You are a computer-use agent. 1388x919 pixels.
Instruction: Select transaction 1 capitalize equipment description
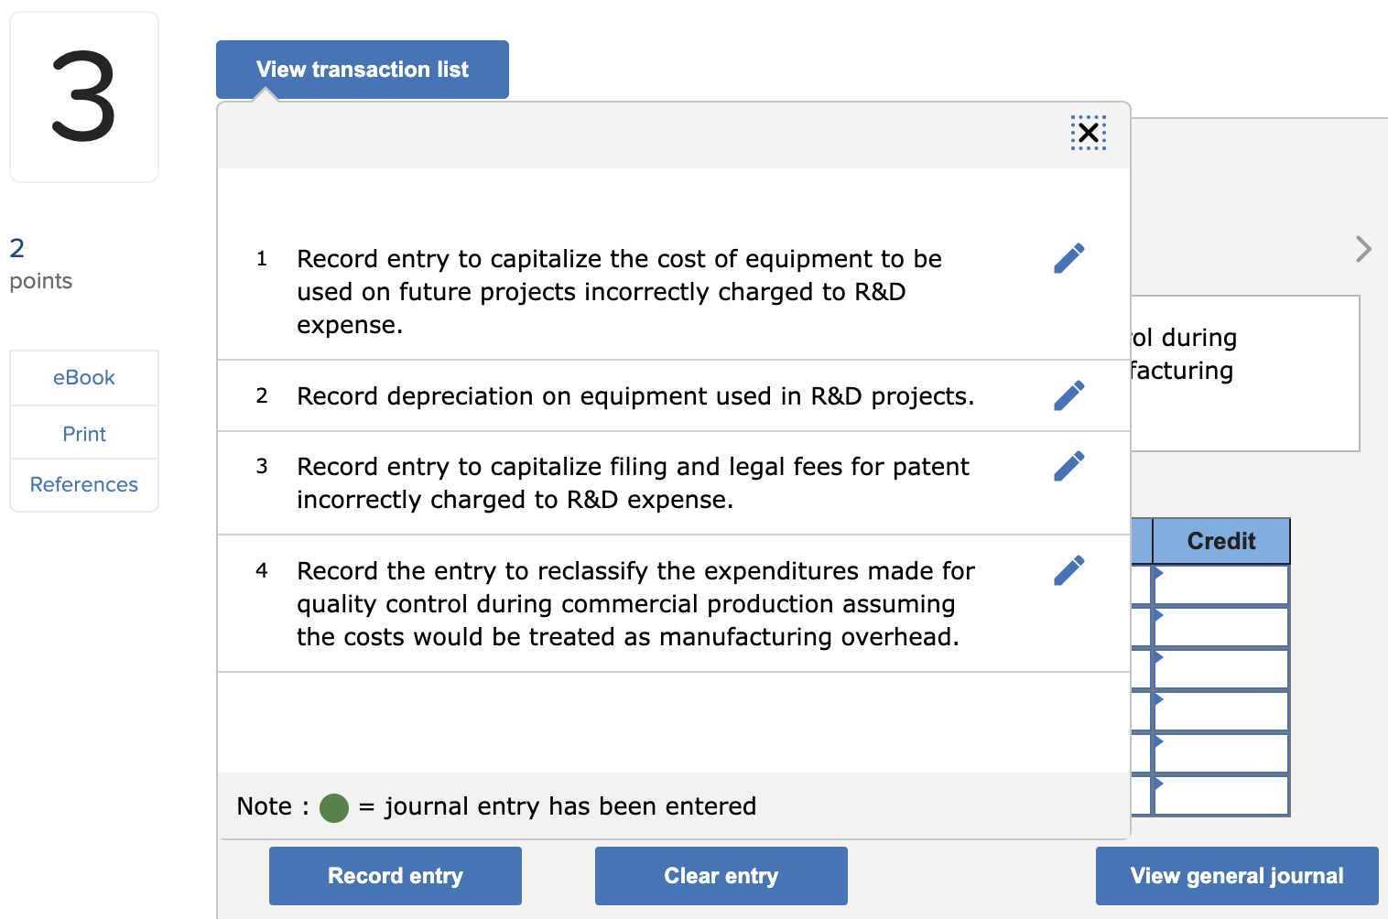[619, 292]
